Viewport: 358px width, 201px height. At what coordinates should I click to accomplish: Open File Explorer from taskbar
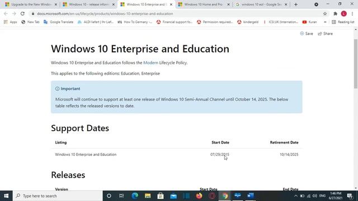(x=148, y=196)
